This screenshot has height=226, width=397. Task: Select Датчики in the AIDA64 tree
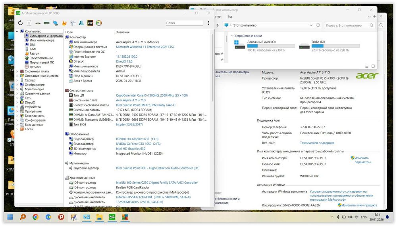click(x=35, y=67)
